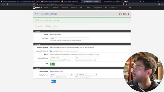Toggle Enable syslog output checkbox

51,71
